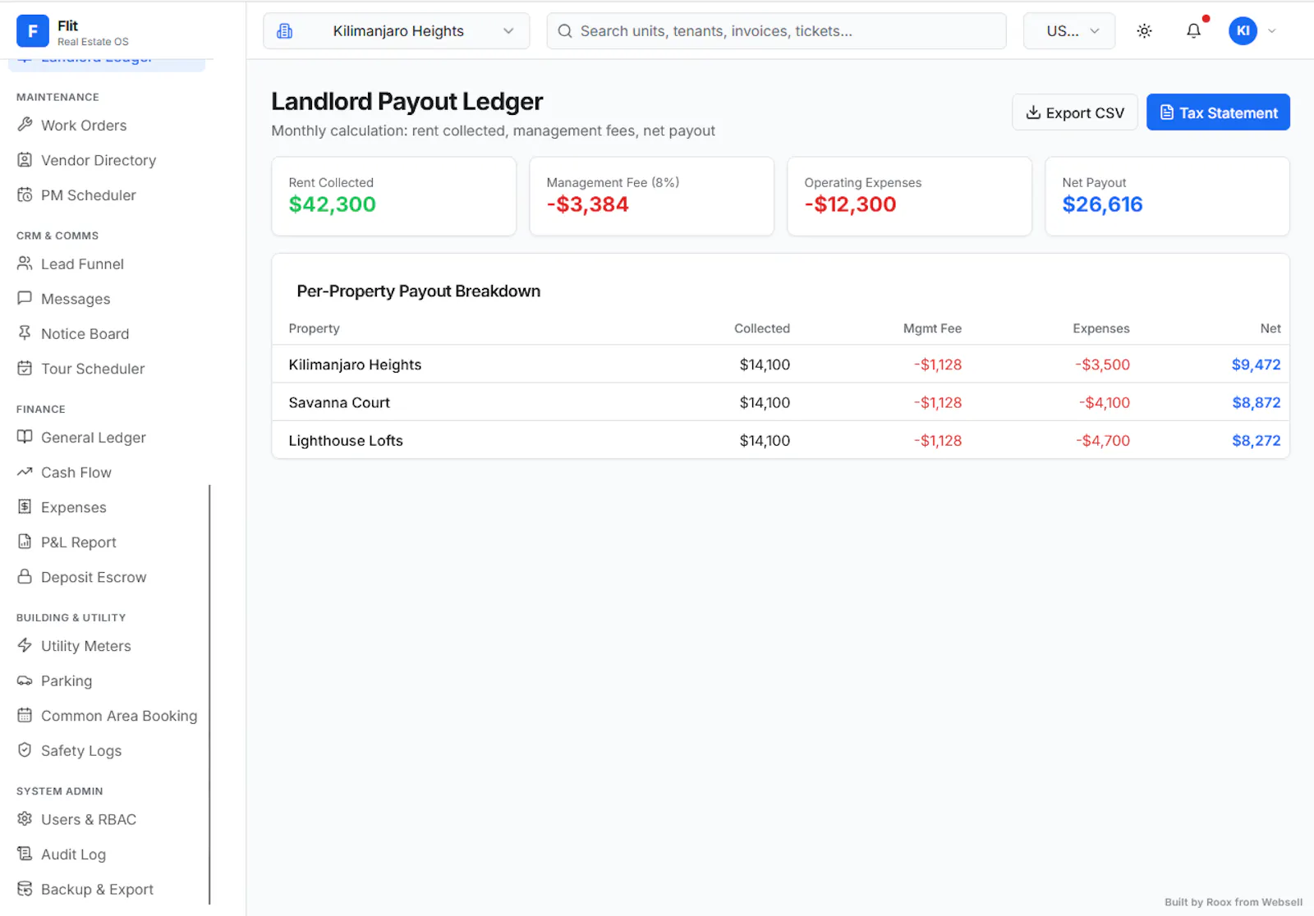Click the Expenses column header
This screenshot has height=916, width=1314.
pos(1100,328)
